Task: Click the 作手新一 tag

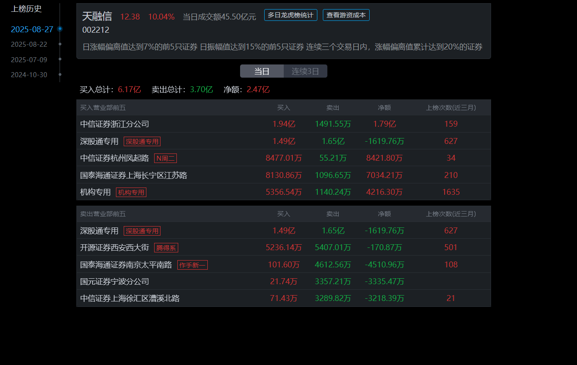Action: (x=192, y=265)
